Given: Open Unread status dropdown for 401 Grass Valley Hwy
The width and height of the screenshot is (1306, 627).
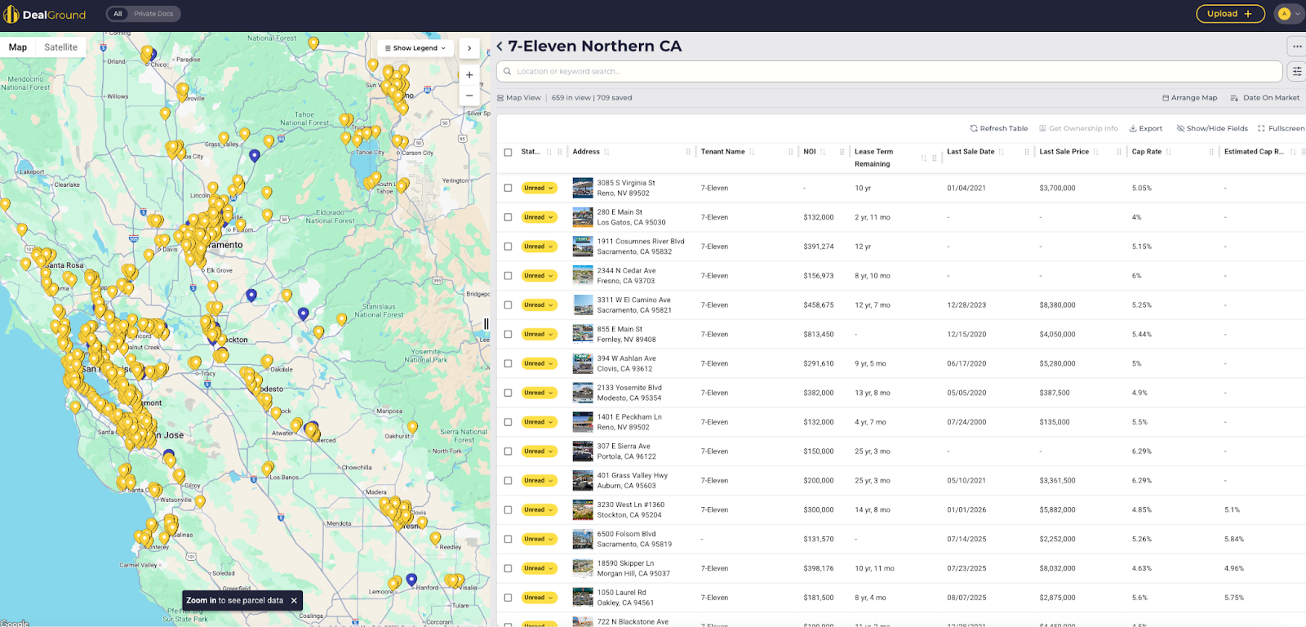Looking at the screenshot, I should [x=539, y=481].
